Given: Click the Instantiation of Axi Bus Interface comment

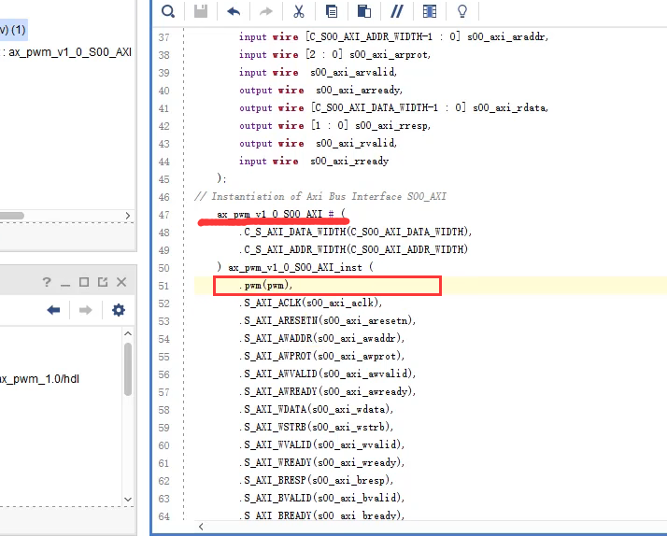Looking at the screenshot, I should click(320, 196).
